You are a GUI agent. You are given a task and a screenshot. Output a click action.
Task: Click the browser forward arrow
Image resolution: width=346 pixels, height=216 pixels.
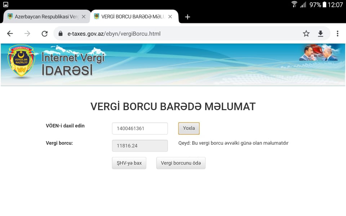click(x=27, y=33)
